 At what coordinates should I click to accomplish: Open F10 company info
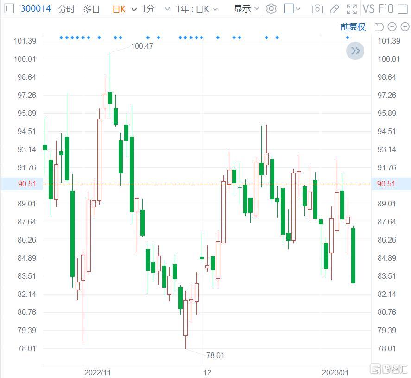[386, 9]
